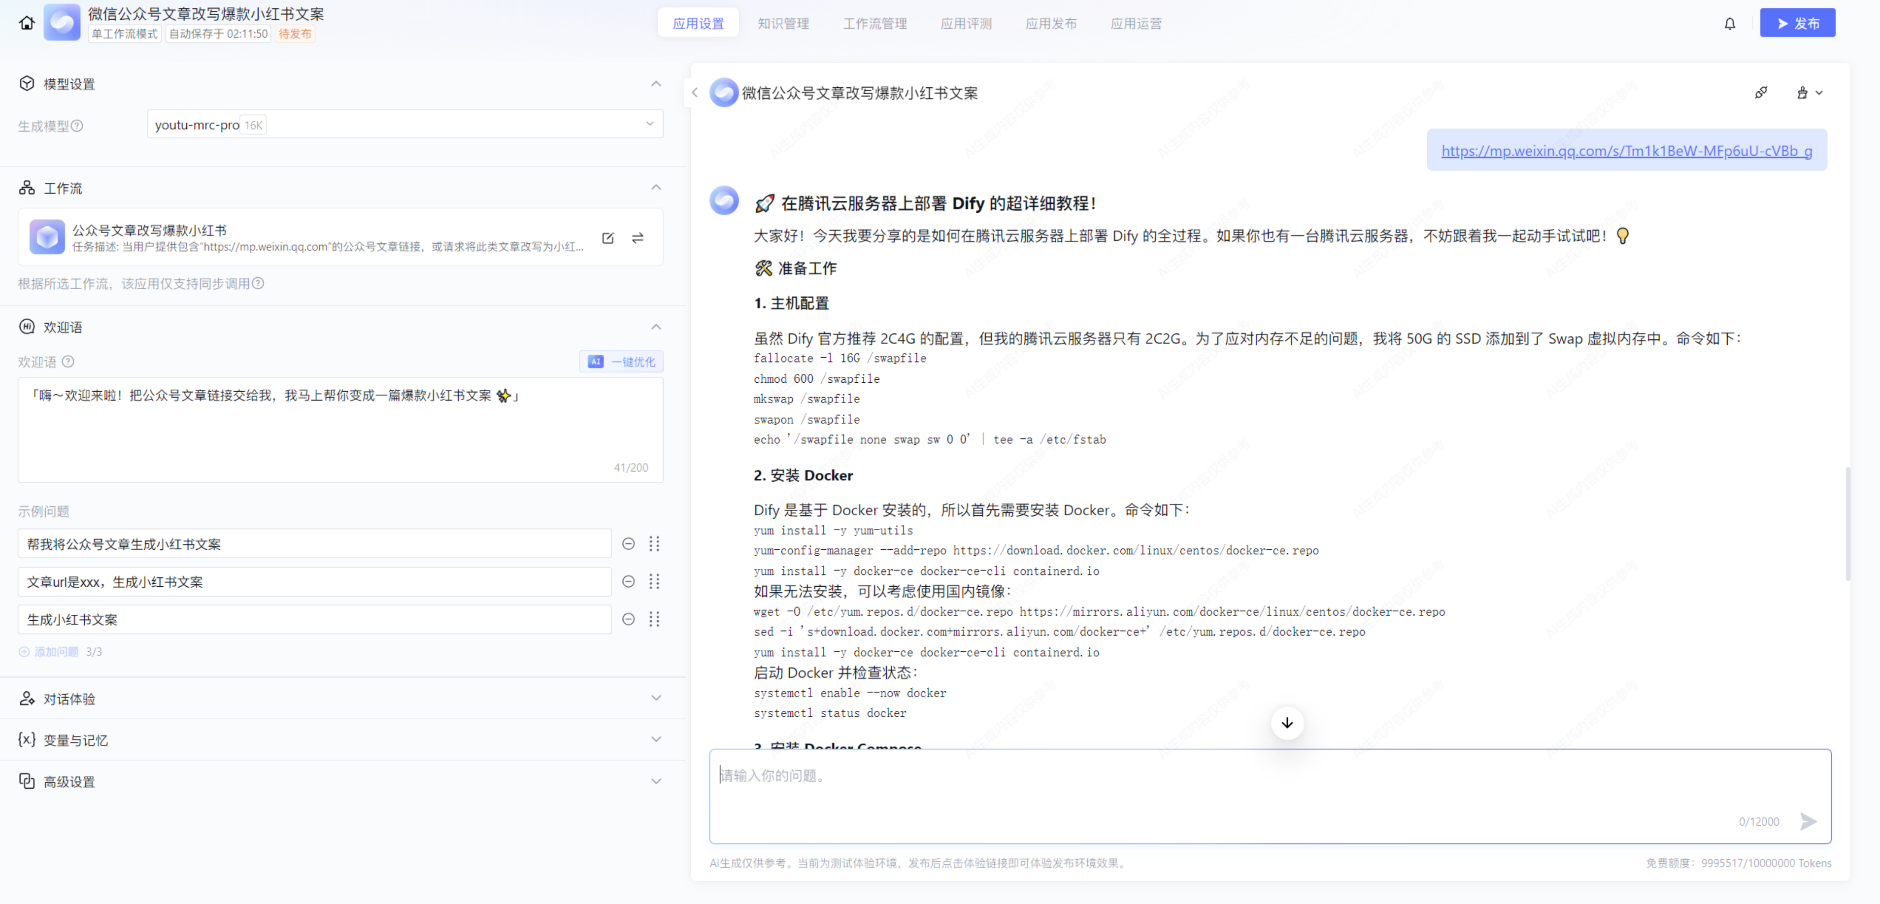Screen dimensions: 1880x904
Task: Click drag handle of third example question
Action: point(654,619)
